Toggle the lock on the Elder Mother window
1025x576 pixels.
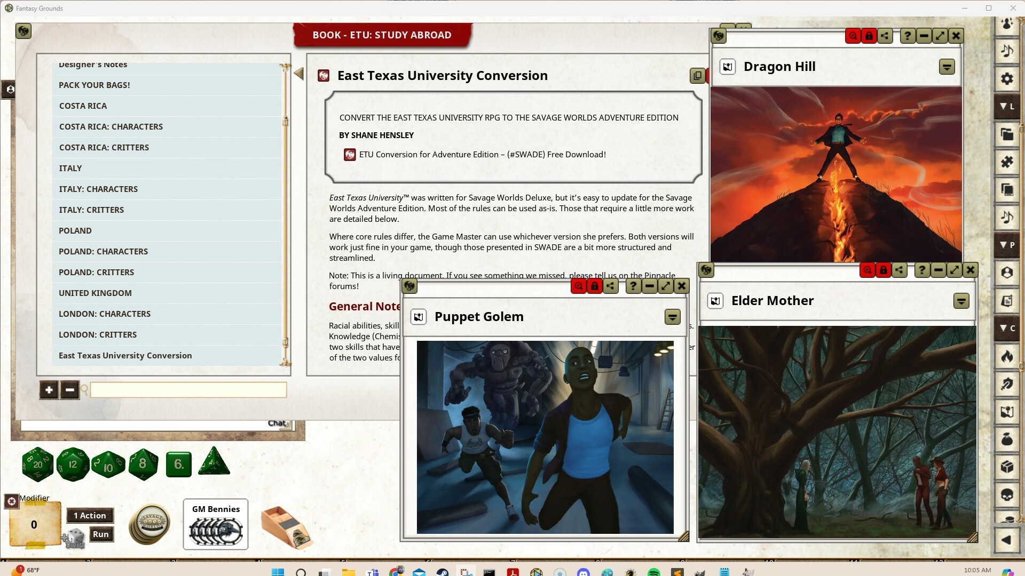884,270
